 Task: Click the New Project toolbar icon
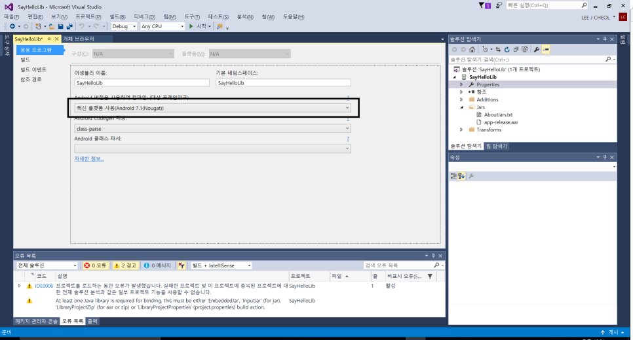coord(38,26)
